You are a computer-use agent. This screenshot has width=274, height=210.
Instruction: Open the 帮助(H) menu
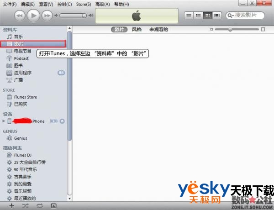tap(121, 4)
